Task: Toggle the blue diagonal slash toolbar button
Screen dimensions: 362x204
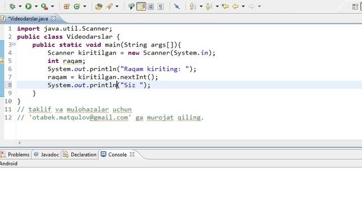Action: 177,6
